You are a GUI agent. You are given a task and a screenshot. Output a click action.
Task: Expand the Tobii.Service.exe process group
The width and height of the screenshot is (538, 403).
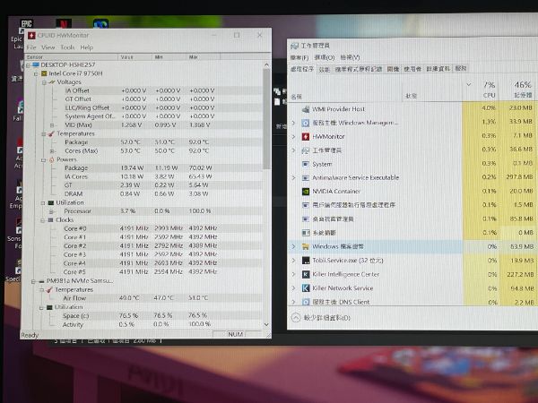pyautogui.click(x=294, y=261)
